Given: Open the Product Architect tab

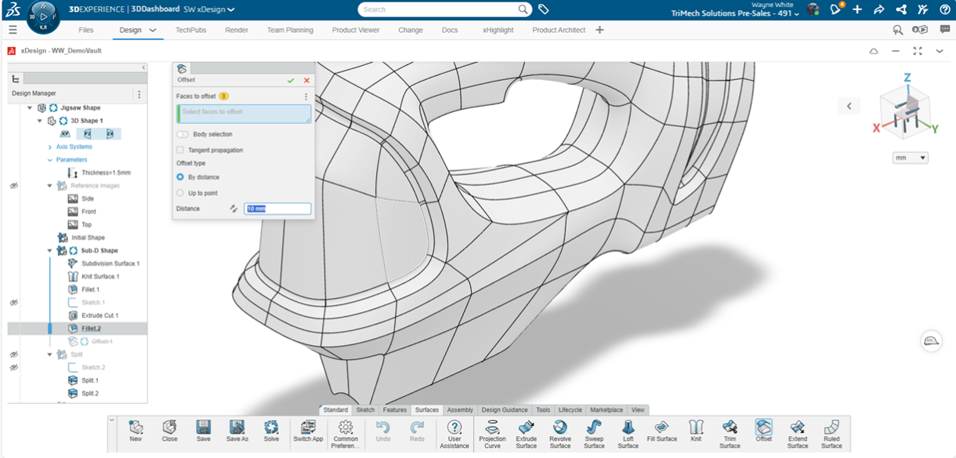Looking at the screenshot, I should point(559,30).
